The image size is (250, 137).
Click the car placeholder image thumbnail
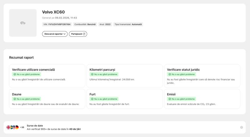tap(23, 23)
